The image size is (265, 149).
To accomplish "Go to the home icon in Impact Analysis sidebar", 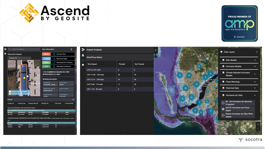I will coord(83,65).
